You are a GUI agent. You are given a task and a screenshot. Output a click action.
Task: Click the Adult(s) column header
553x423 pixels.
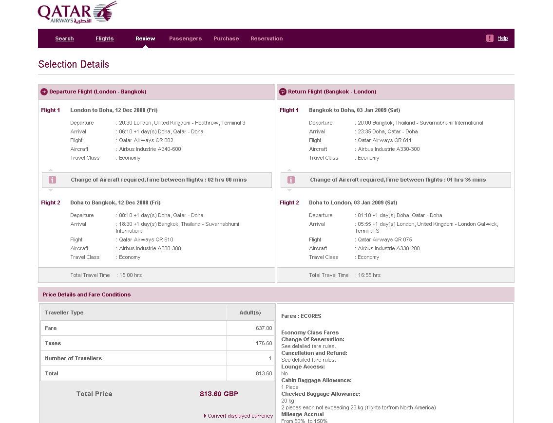coord(250,313)
